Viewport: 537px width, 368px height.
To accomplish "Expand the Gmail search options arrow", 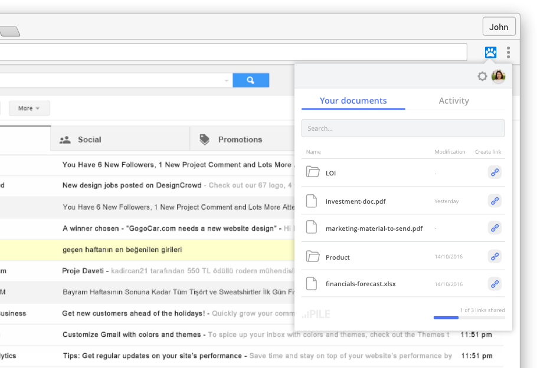I will tap(227, 81).
